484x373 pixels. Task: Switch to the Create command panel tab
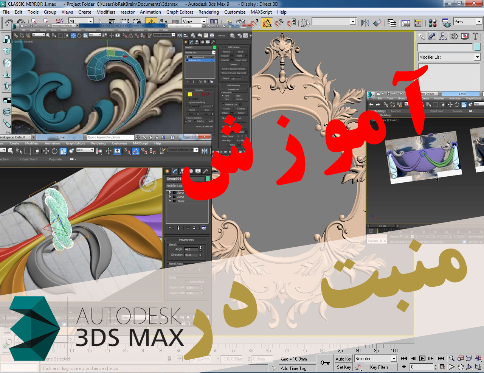pyautogui.click(x=421, y=36)
